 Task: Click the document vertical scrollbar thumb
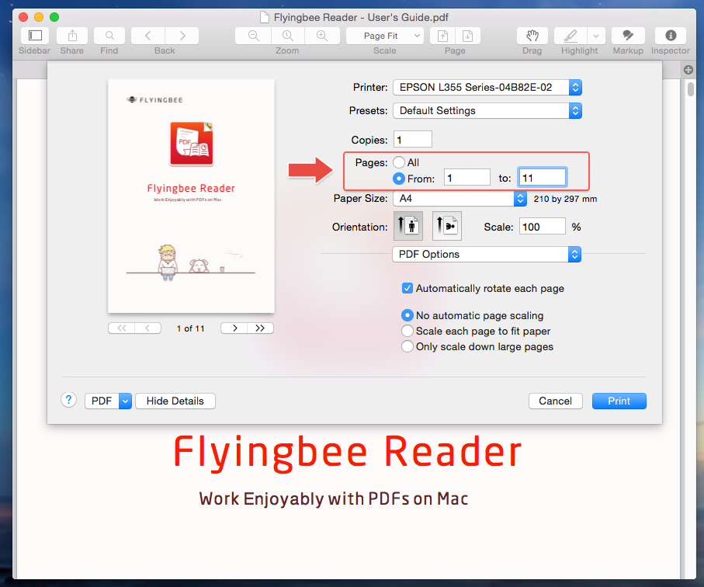click(x=691, y=89)
